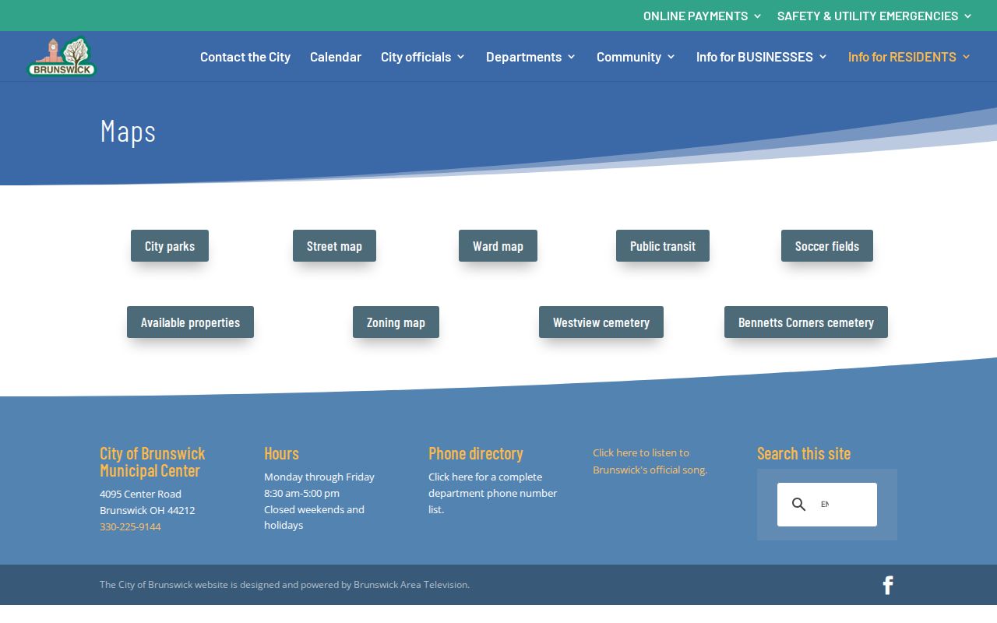This screenshot has height=623, width=997.
Task: Click the Maps page title
Action: pos(128,131)
